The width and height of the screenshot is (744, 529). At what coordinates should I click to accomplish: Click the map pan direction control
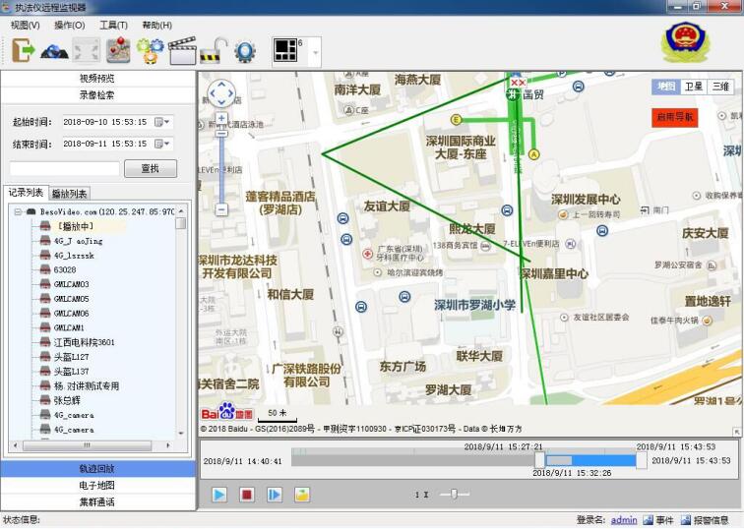pos(221,92)
